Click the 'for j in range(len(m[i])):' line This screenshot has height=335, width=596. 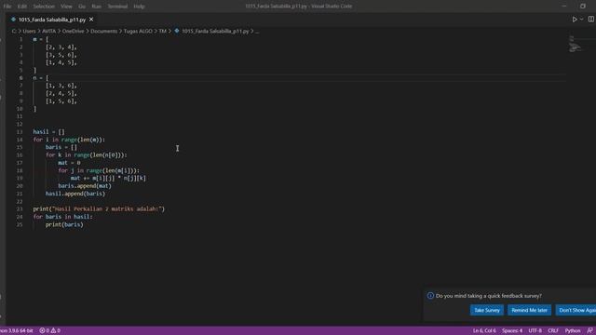99,170
